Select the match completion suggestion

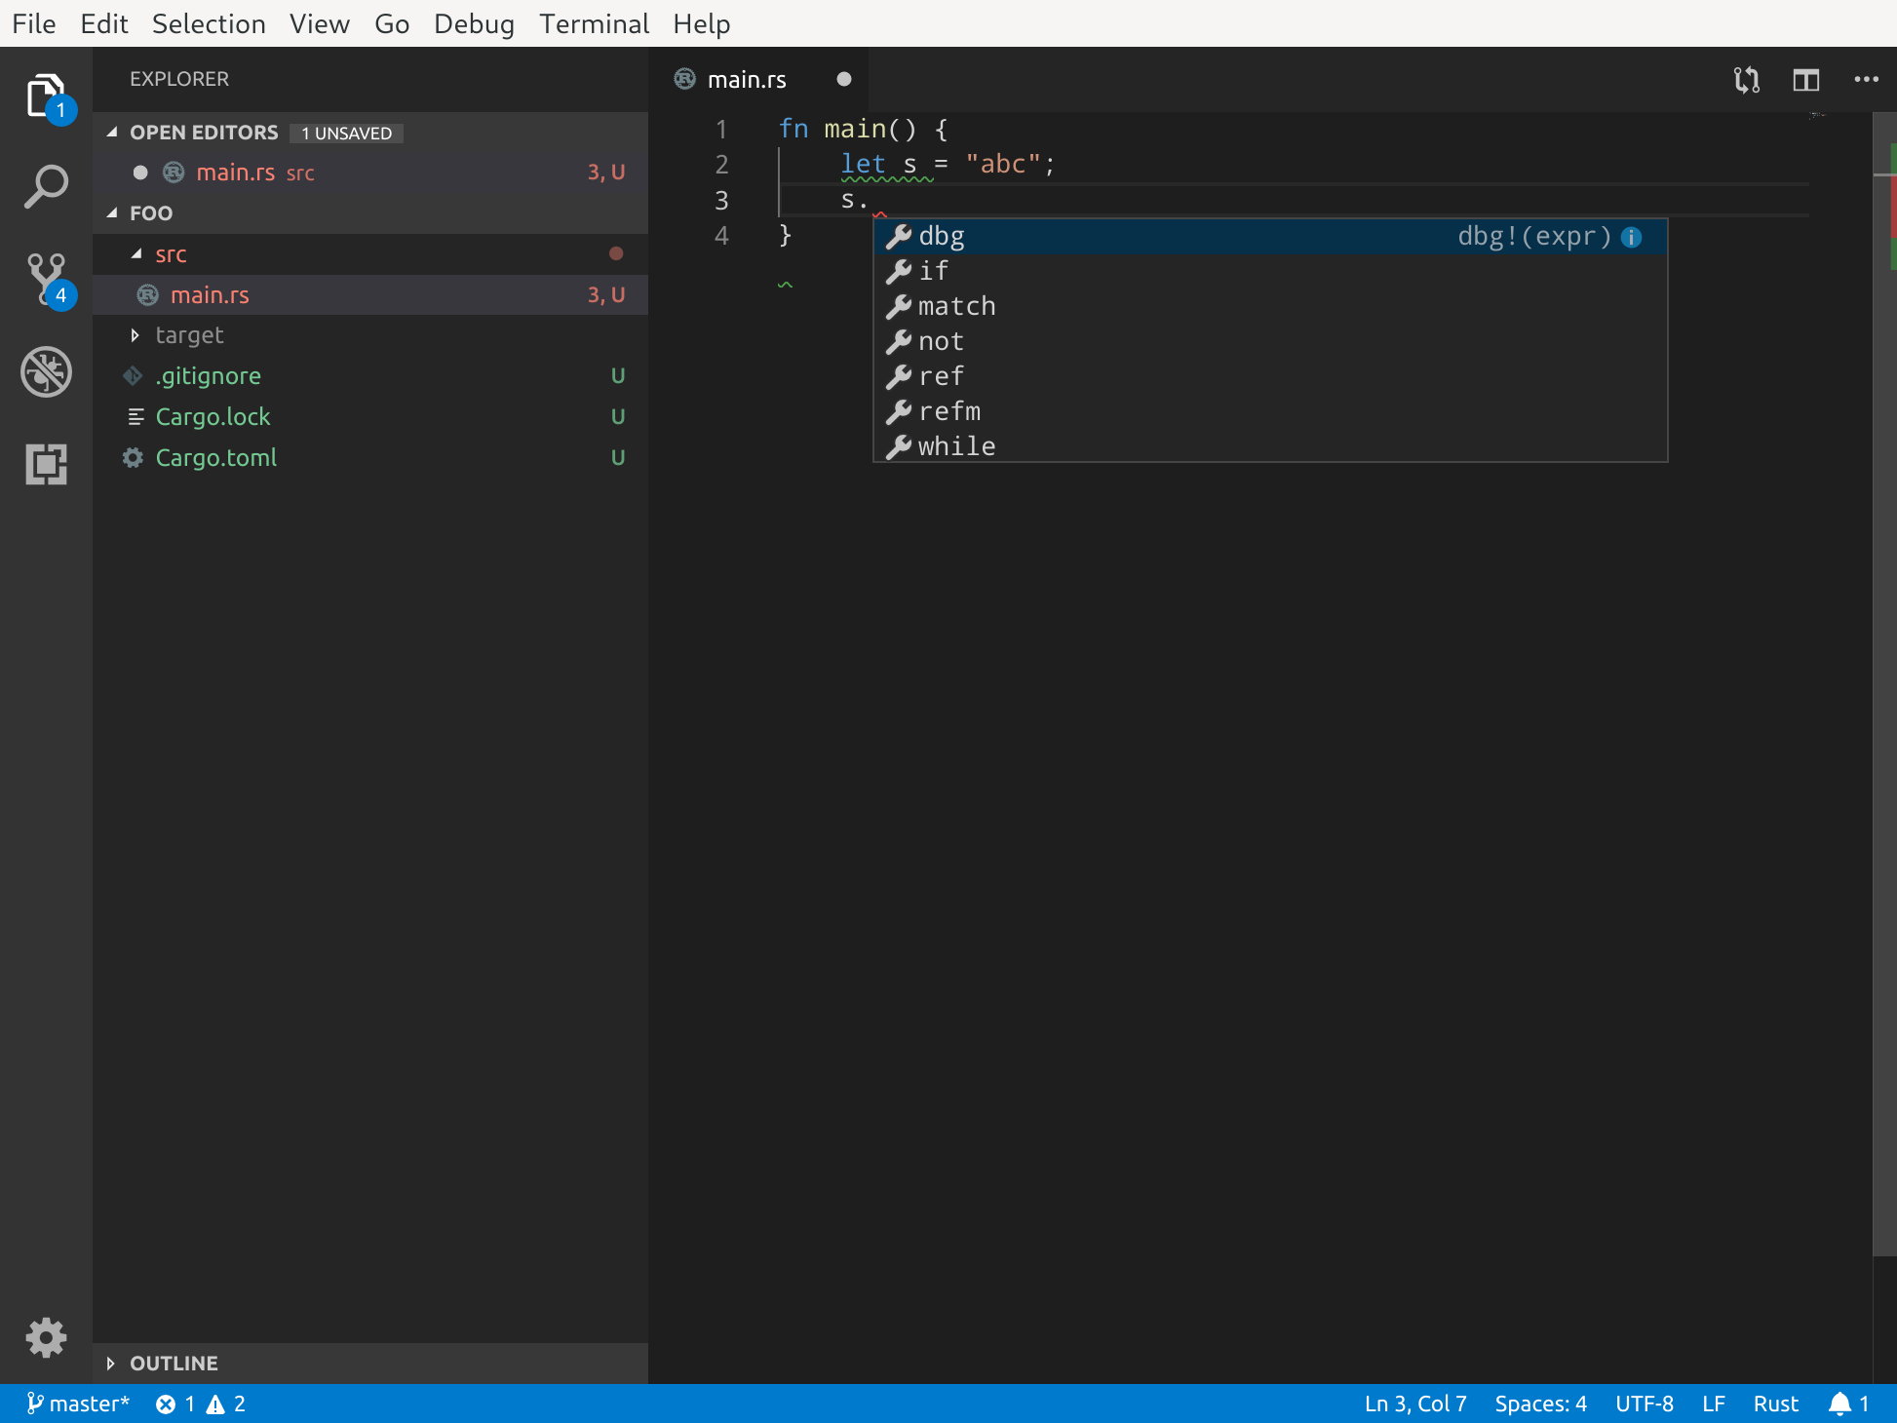pyautogui.click(x=958, y=305)
